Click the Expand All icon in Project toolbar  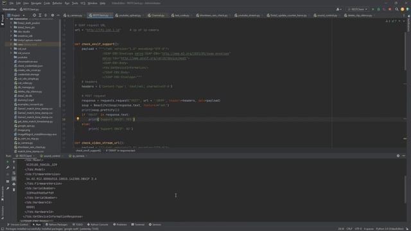[x=40, y=15]
